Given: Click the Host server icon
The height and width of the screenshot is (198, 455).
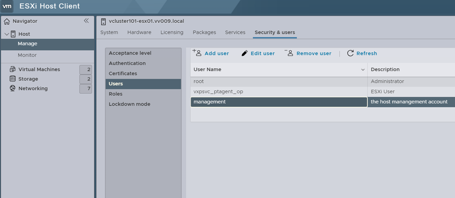Looking at the screenshot, I should coord(13,34).
